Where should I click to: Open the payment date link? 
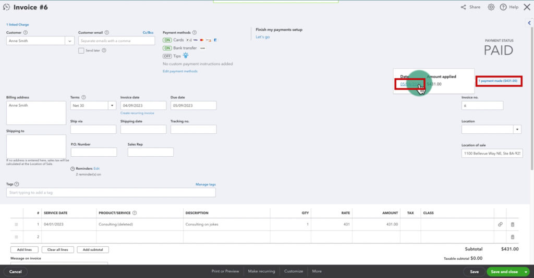(x=410, y=84)
